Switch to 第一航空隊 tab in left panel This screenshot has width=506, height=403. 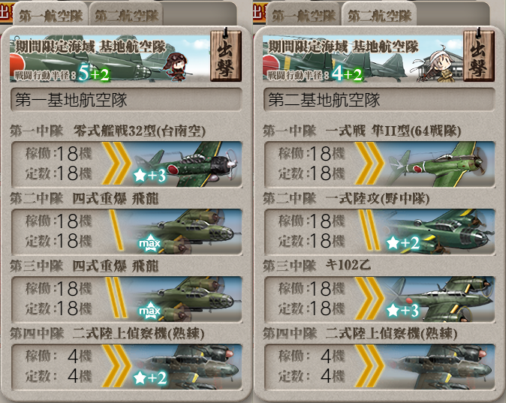coord(50,16)
